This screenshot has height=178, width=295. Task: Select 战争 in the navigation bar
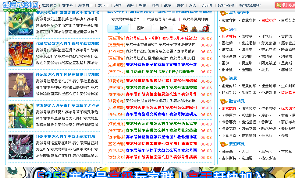click(x=168, y=5)
